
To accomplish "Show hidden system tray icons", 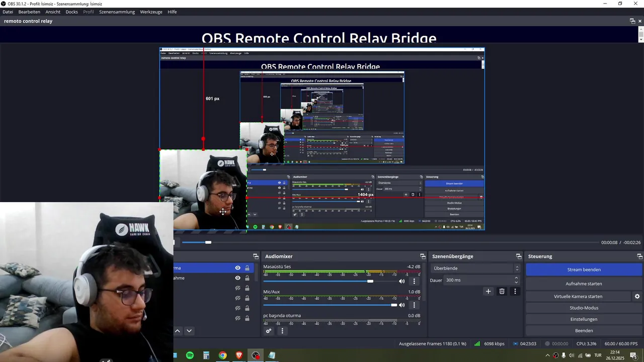I will click(547, 355).
